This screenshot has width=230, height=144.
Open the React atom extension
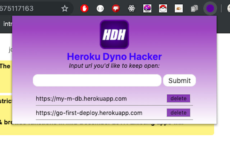132,8
